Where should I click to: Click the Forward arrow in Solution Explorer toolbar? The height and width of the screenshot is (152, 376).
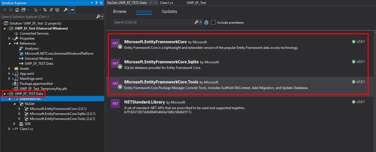pos(11,10)
